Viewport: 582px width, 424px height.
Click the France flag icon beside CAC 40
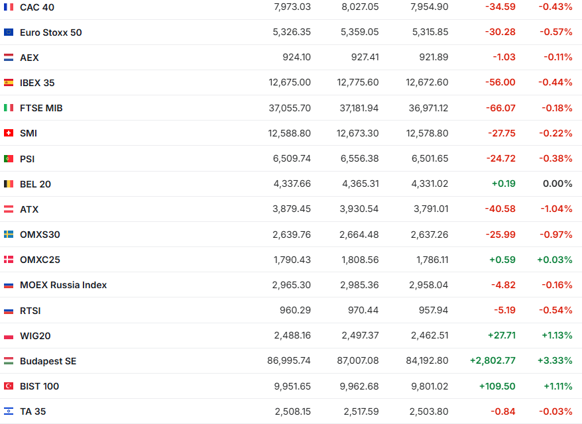click(x=9, y=7)
